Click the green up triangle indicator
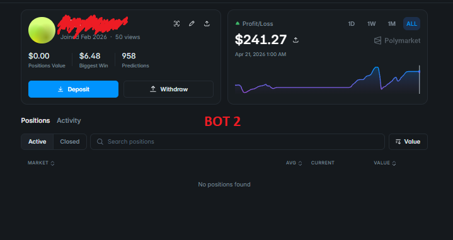Image resolution: width=453 pixels, height=240 pixels. [238, 23]
